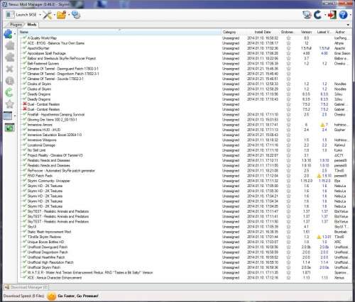Toggle endorsement star for A Quality World Map

click(x=288, y=38)
